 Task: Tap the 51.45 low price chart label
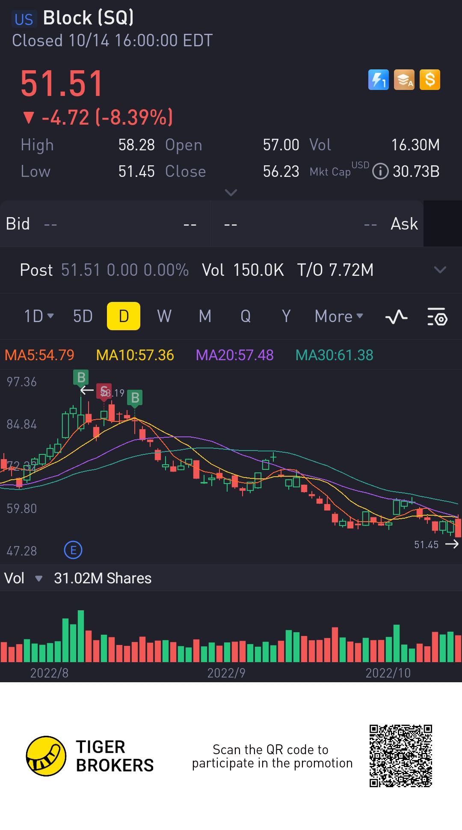tap(426, 544)
